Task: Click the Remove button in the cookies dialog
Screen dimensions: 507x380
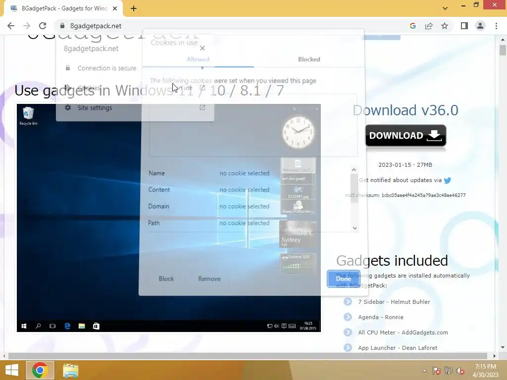Action: tap(209, 279)
